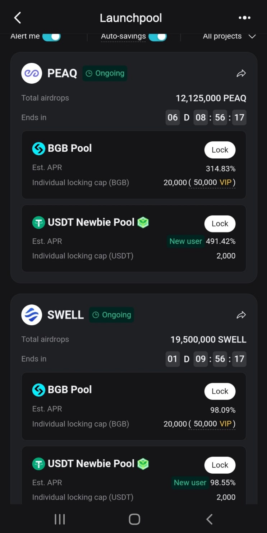Toggle the Auto-savings switch
This screenshot has height=533, width=267.
click(x=157, y=36)
